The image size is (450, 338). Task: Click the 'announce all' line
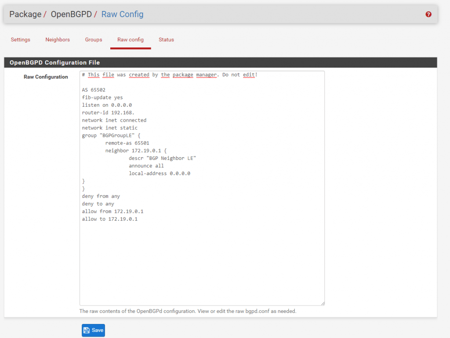pos(146,166)
